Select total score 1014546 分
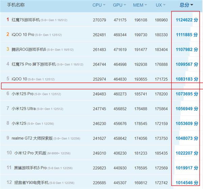Screen dimensions: 203x189 point(187,183)
